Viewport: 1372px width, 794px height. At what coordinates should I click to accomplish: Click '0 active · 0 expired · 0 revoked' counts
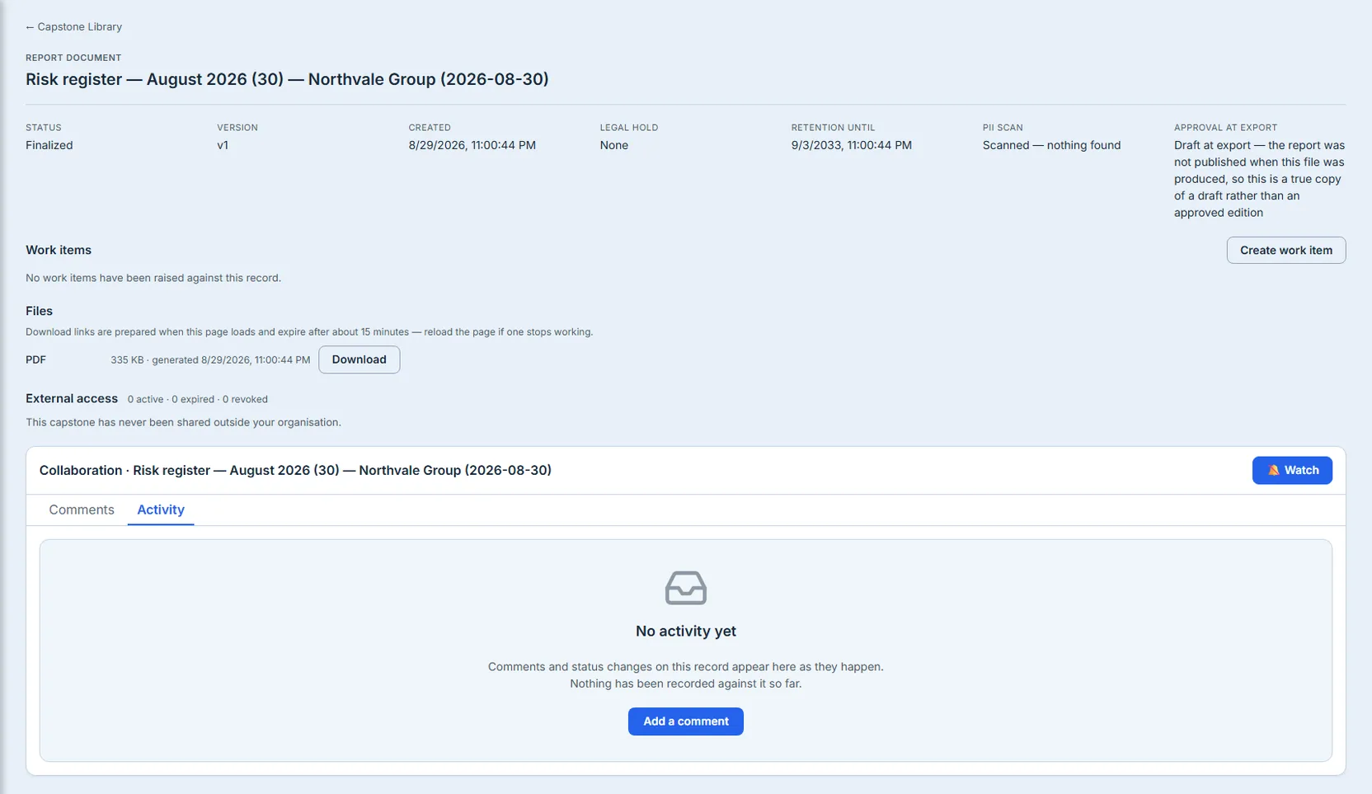point(198,399)
